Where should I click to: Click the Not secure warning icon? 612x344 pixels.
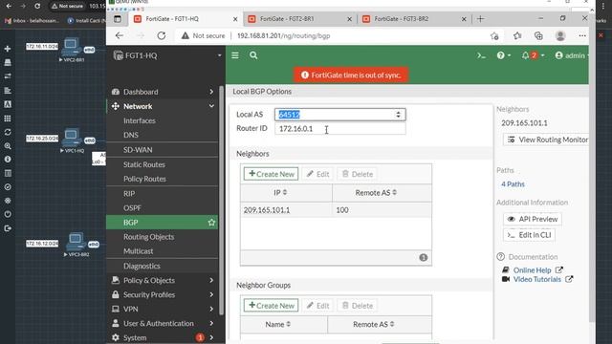(x=185, y=35)
